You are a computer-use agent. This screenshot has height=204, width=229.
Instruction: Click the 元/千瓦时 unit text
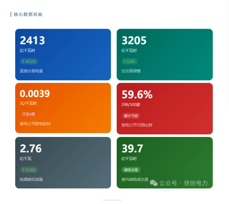28,103
